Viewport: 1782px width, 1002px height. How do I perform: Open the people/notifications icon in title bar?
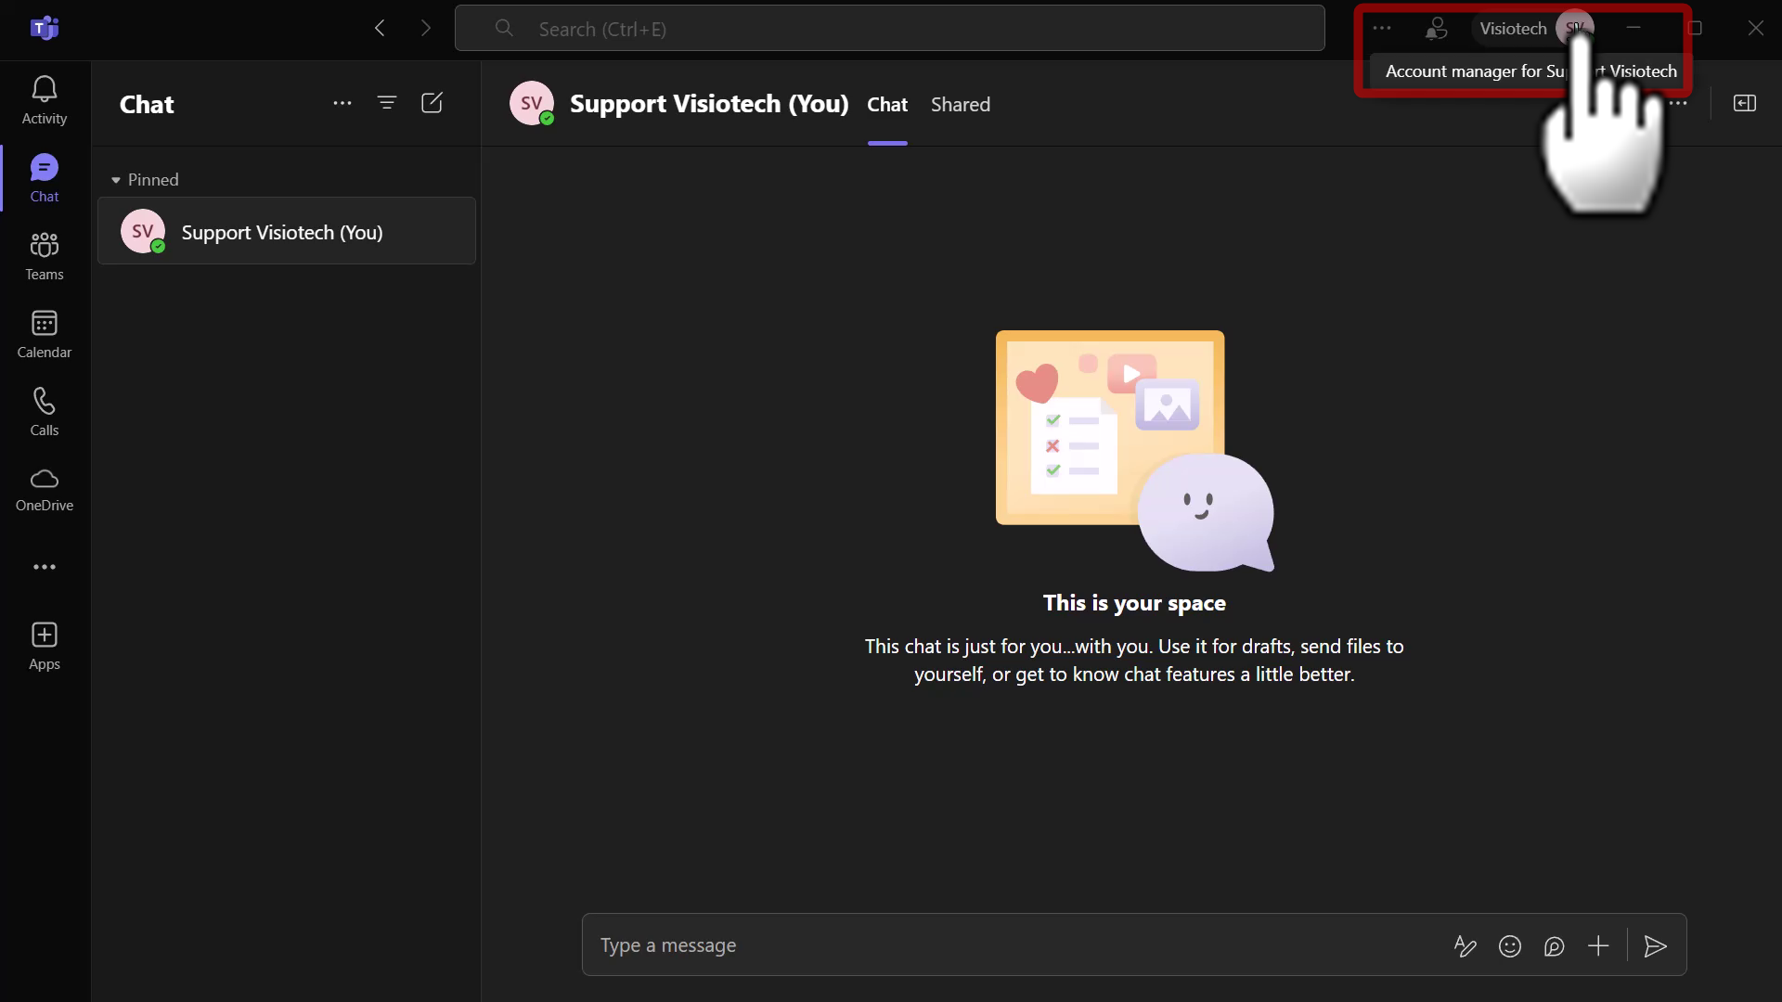click(x=1436, y=29)
